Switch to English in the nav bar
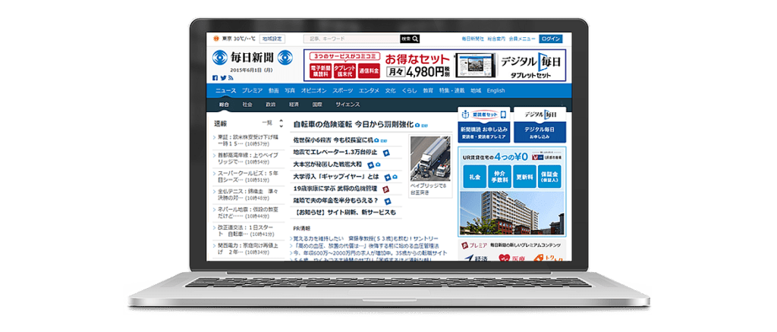This screenshot has height=332, width=777. [495, 90]
